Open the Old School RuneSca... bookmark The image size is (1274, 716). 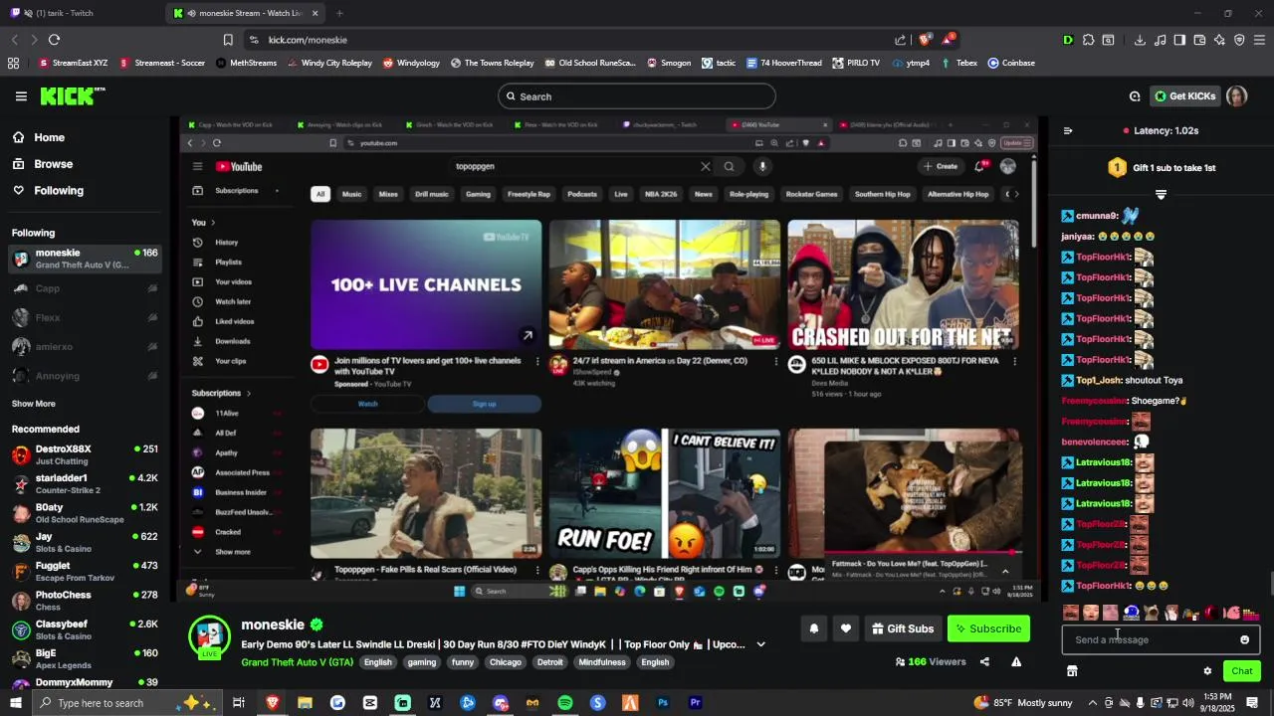(590, 63)
